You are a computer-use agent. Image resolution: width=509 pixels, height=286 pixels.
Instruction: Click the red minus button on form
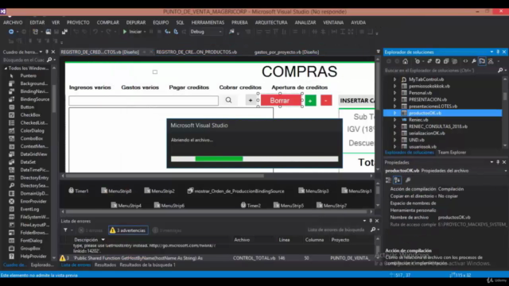click(326, 101)
